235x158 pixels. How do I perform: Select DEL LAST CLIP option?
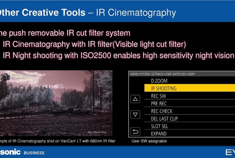pyautogui.click(x=189, y=118)
